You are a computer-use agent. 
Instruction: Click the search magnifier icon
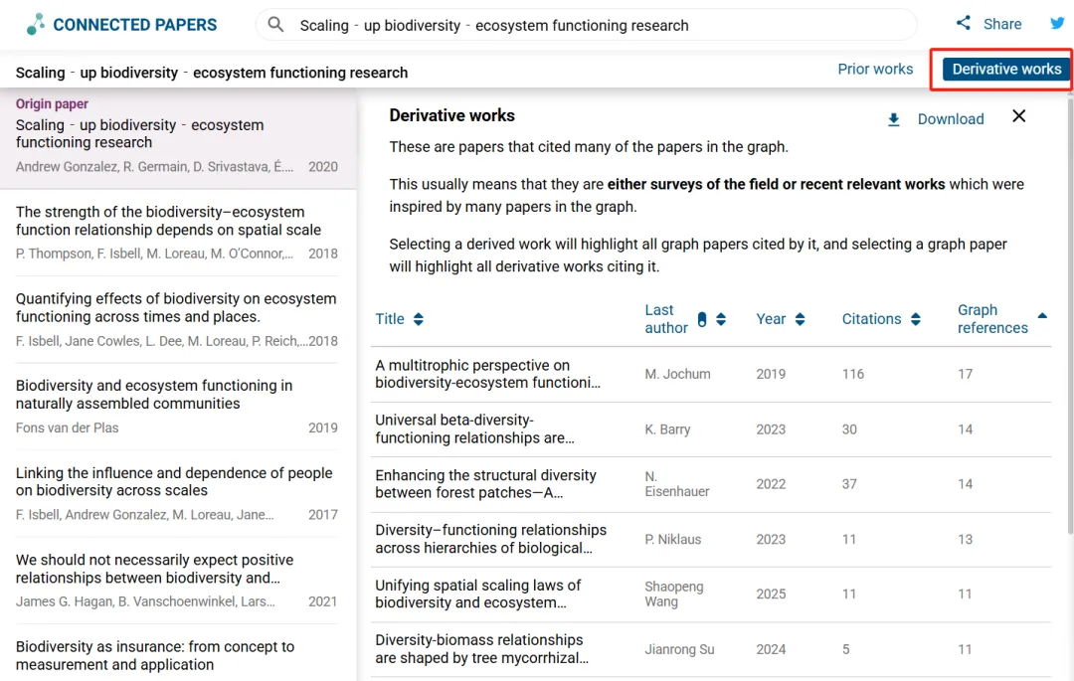[x=276, y=25]
